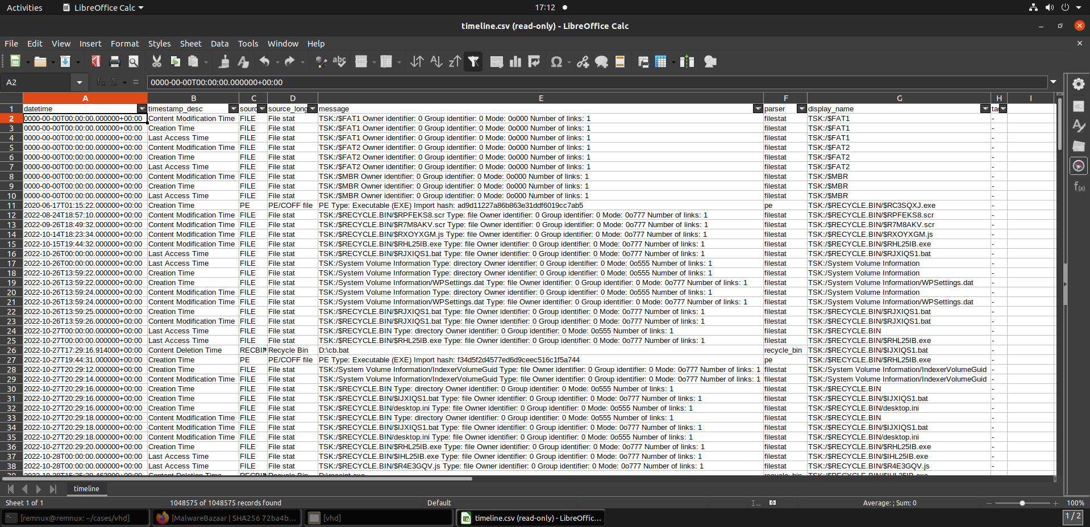Viewport: 1090px width, 527px height.
Task: Open the Data menu
Action: click(x=219, y=44)
